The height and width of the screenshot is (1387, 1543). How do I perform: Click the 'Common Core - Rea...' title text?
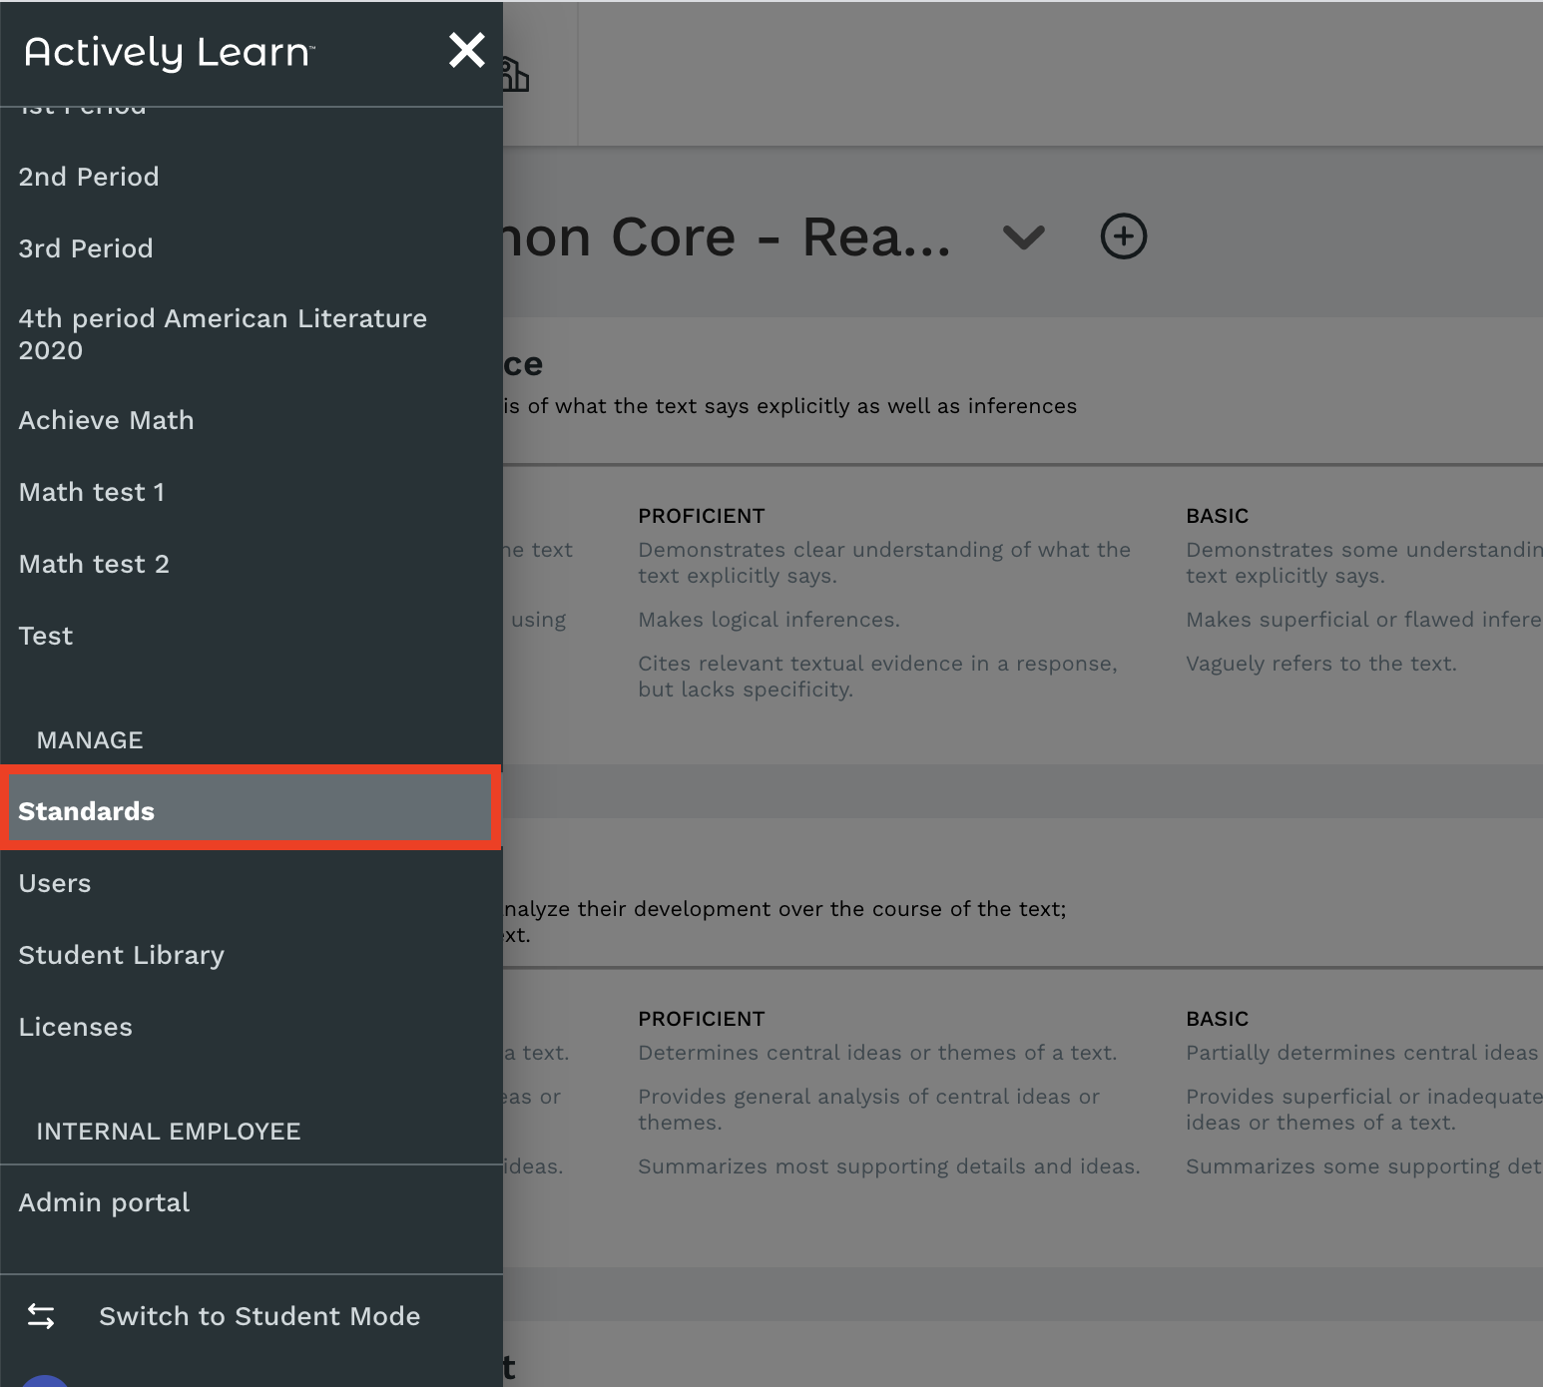coord(728,237)
